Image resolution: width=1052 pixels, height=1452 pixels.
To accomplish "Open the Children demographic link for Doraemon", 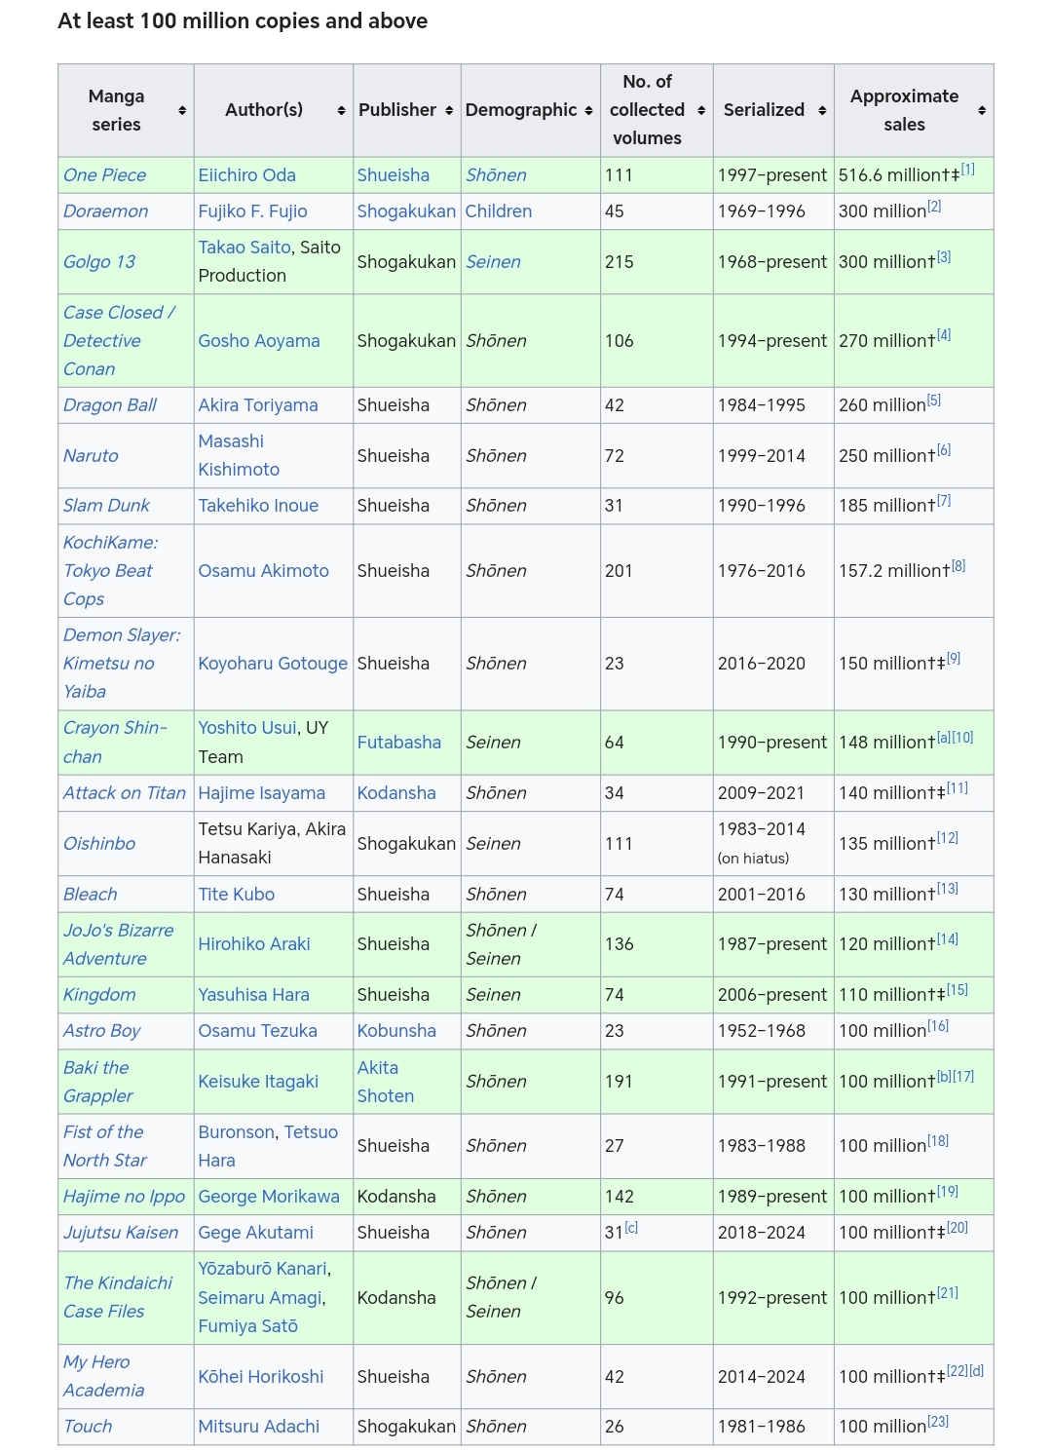I will pos(499,211).
